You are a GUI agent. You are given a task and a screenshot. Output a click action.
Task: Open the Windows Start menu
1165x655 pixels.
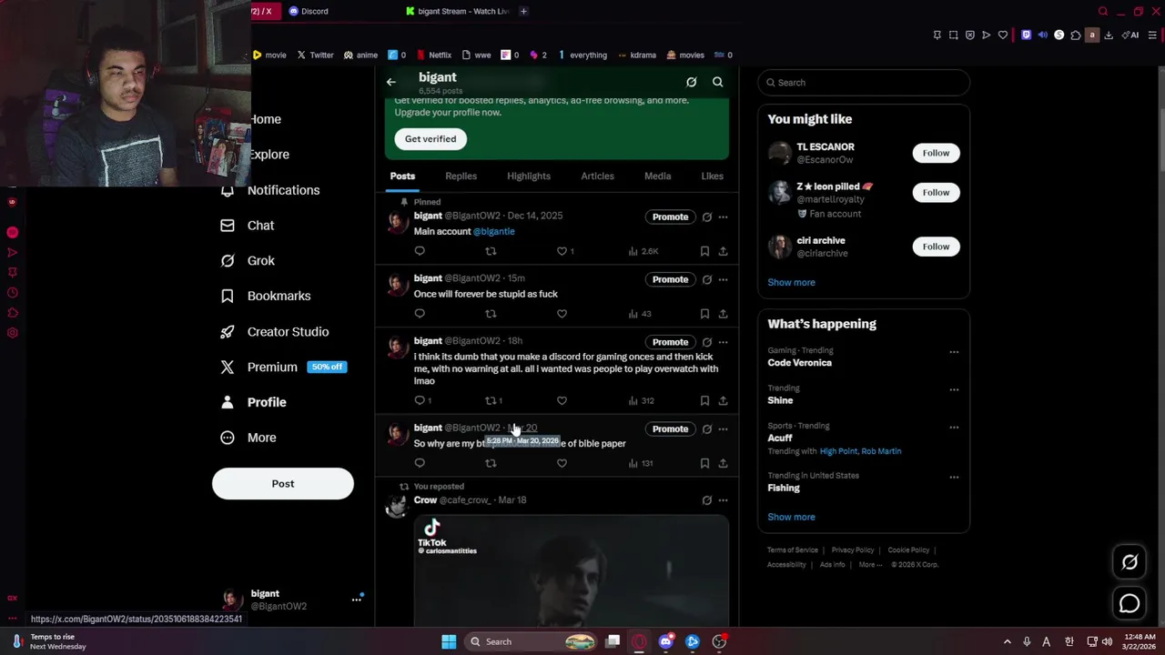tap(449, 641)
